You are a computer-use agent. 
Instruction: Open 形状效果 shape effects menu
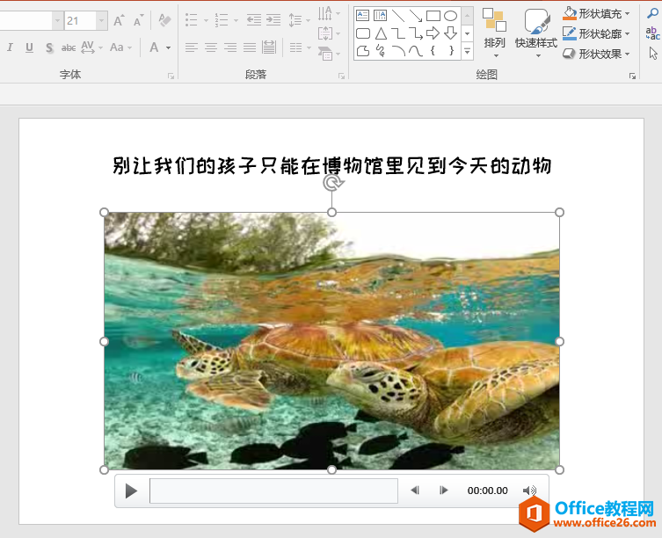[x=597, y=54]
